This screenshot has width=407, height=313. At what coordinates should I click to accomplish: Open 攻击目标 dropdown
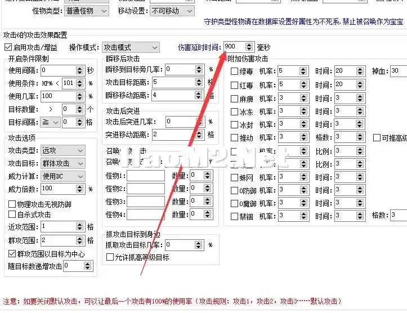(63, 163)
